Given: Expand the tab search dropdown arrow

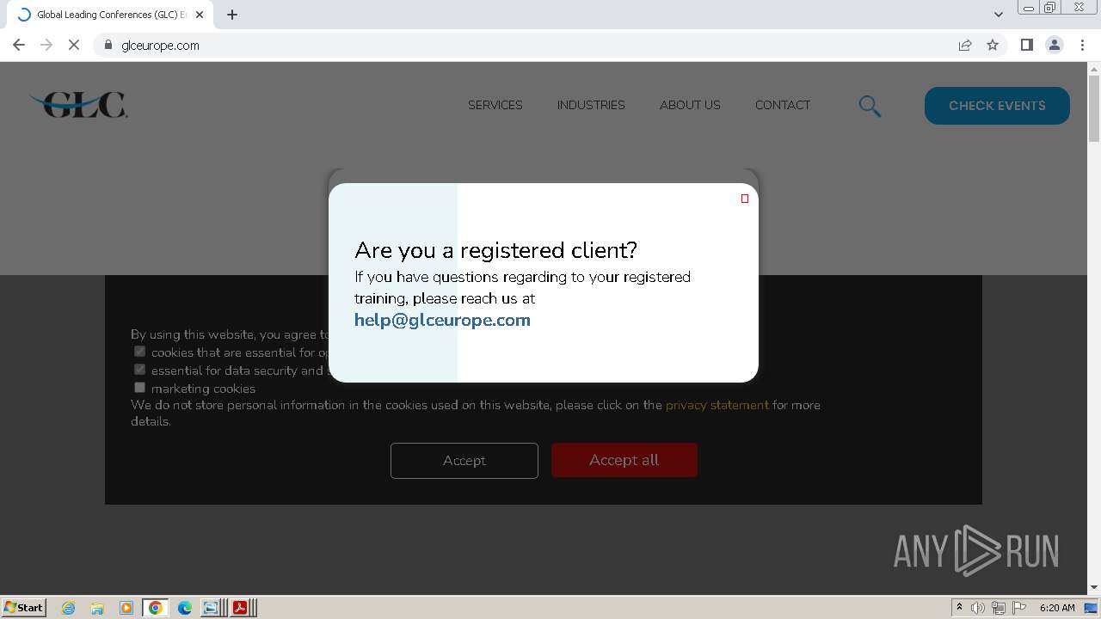Looking at the screenshot, I should pos(999,15).
